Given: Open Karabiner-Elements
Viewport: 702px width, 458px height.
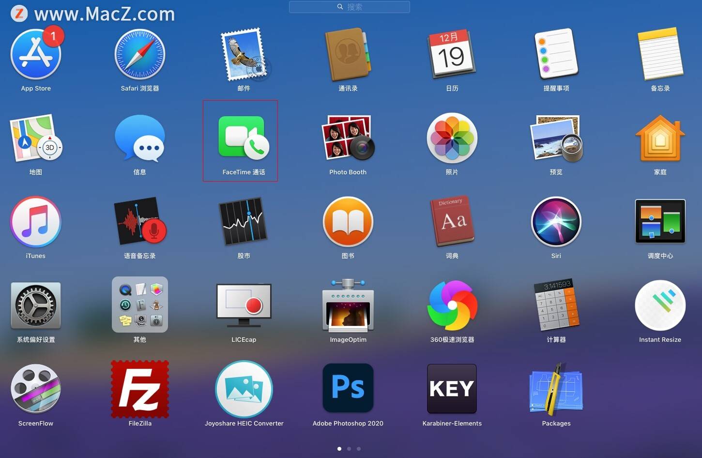Looking at the screenshot, I should click(452, 390).
